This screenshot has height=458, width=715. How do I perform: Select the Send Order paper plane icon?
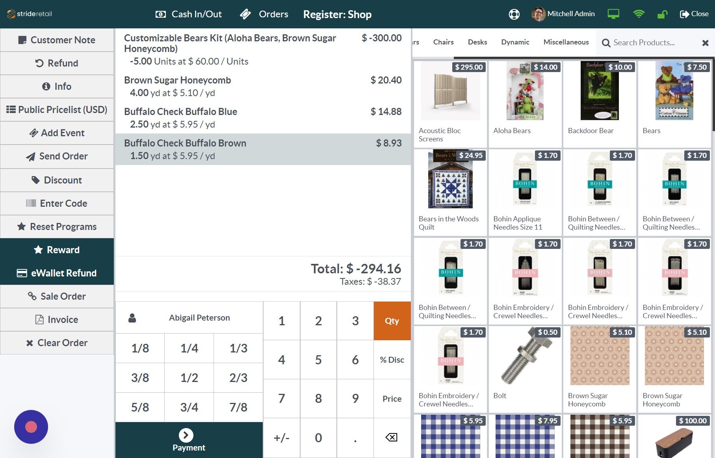click(30, 156)
